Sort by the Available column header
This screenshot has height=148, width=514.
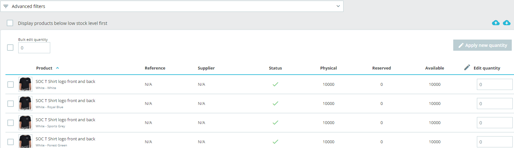click(x=434, y=68)
